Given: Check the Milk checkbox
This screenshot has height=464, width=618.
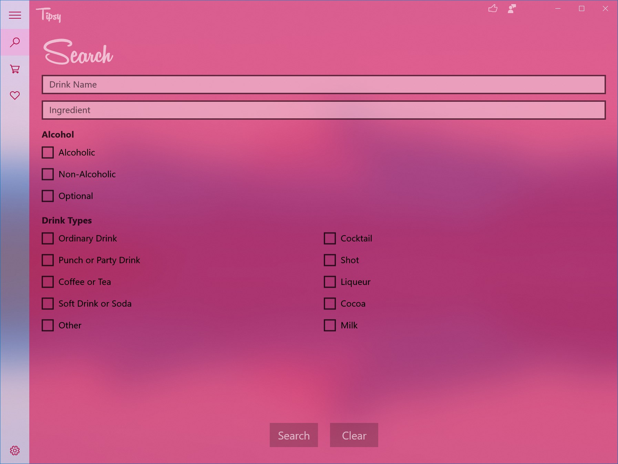Looking at the screenshot, I should (x=330, y=325).
